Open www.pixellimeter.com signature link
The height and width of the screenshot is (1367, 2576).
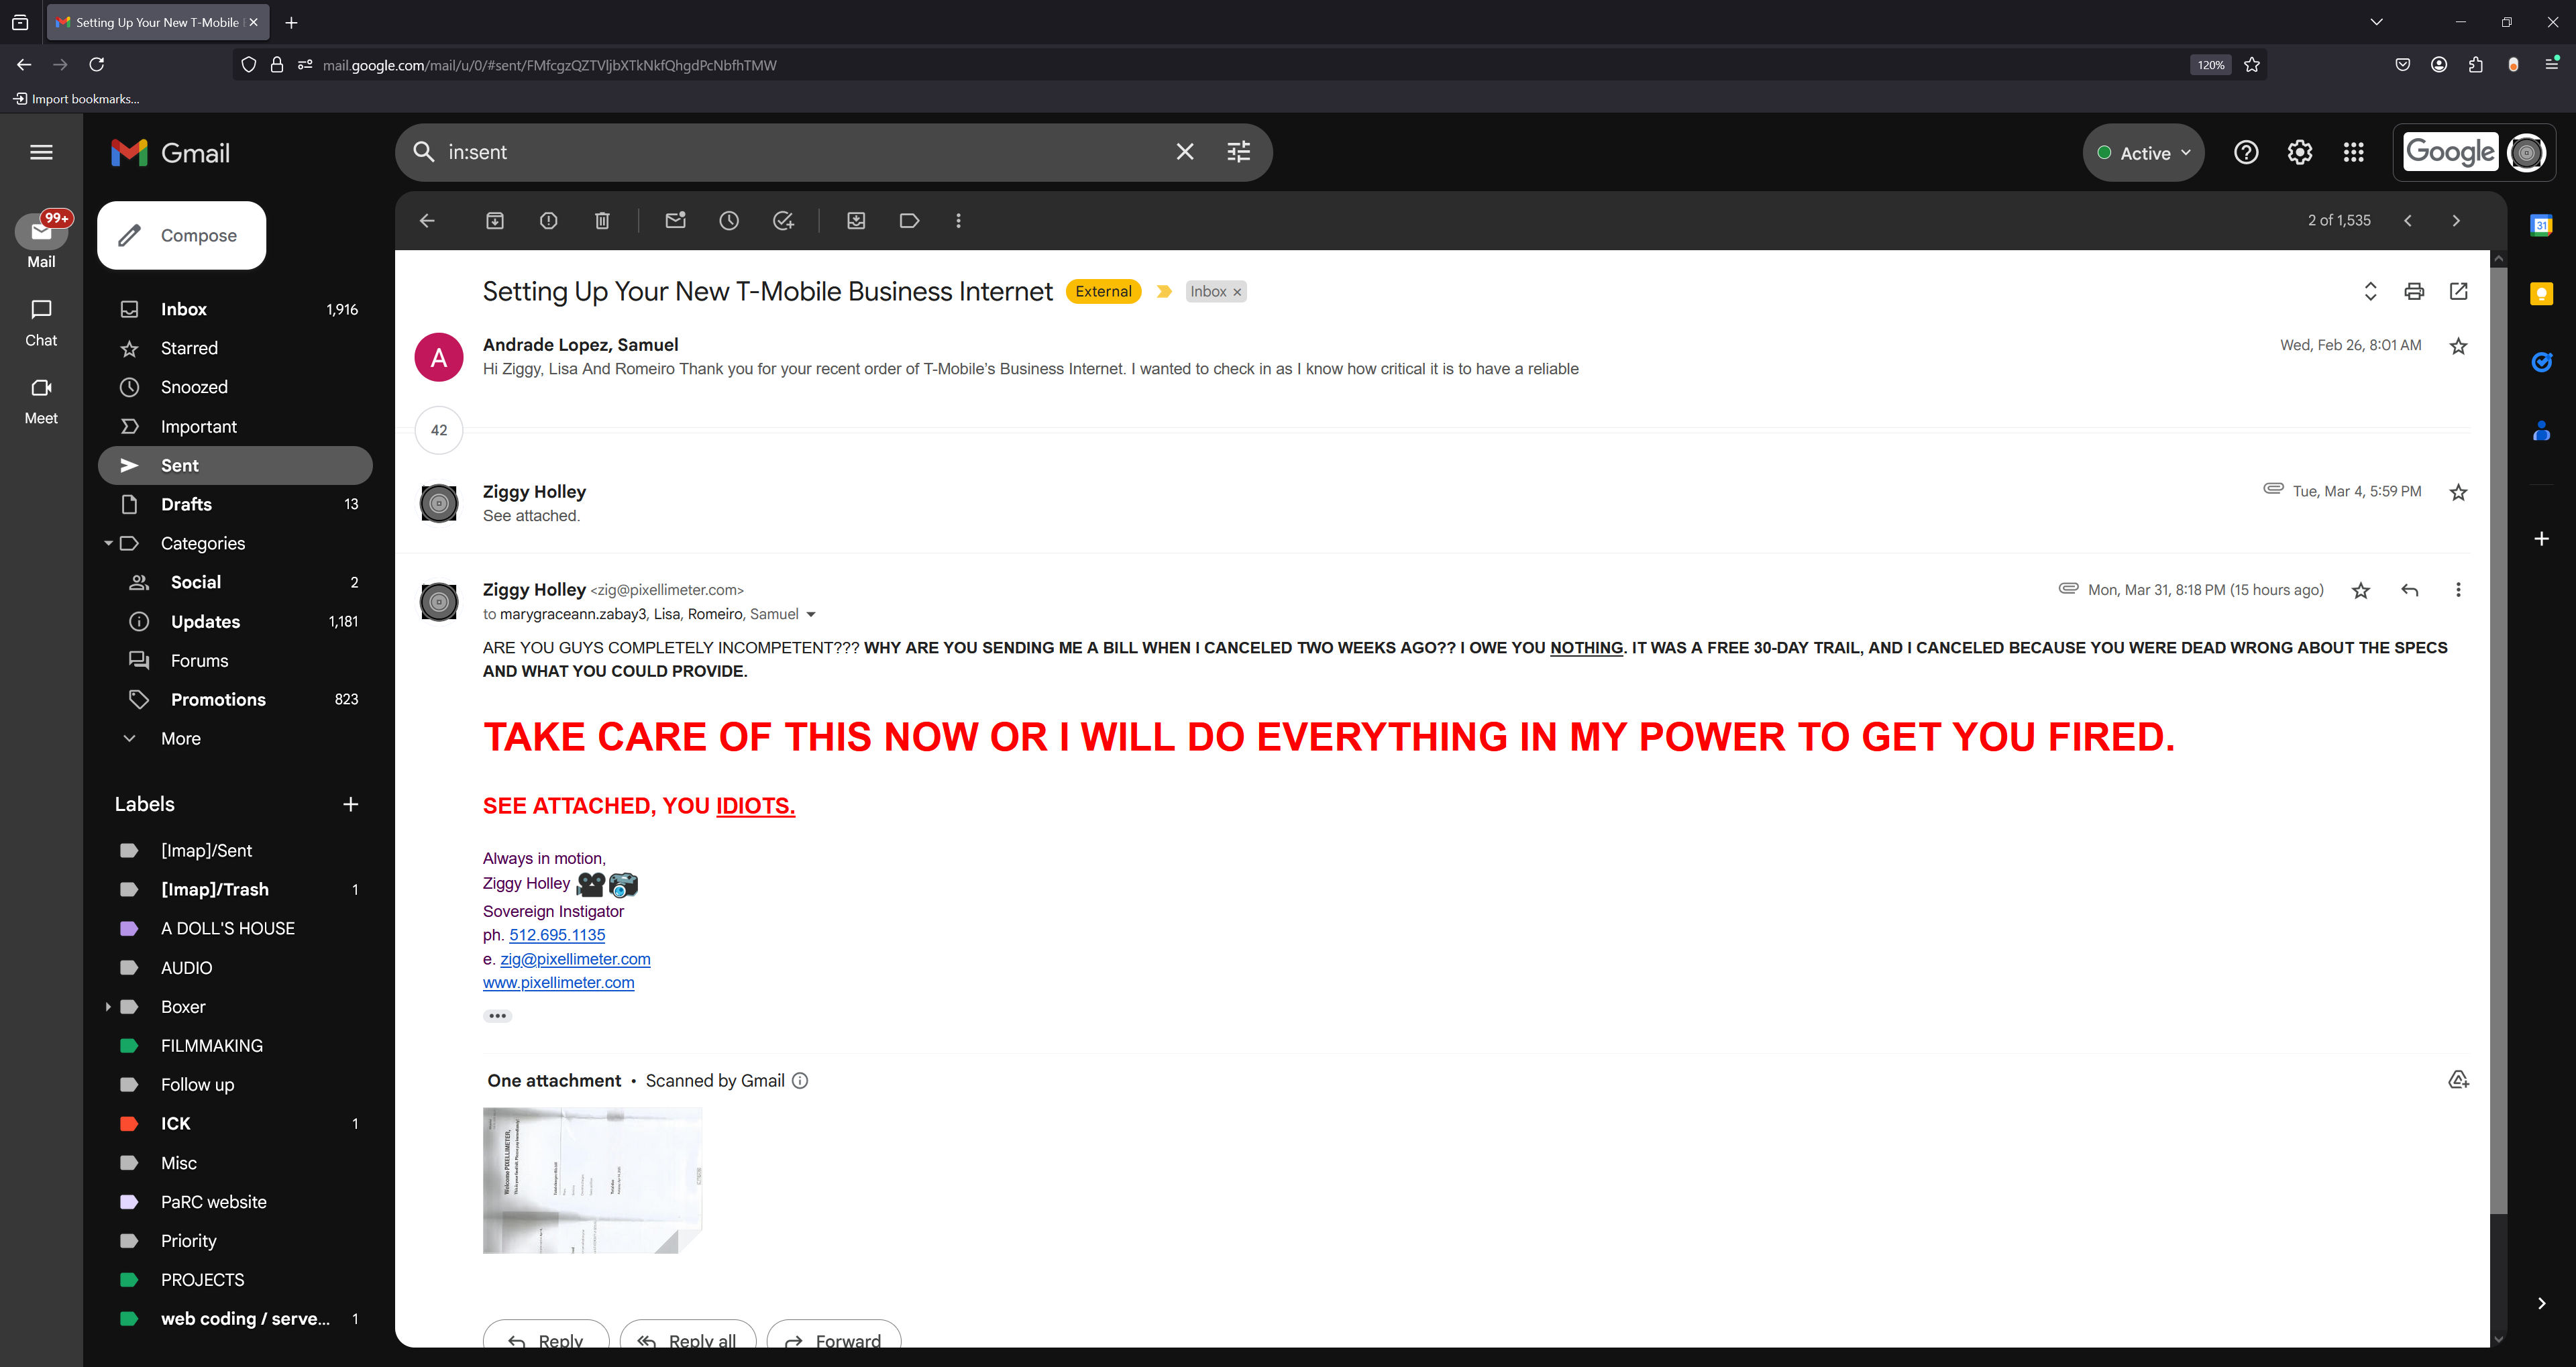point(558,983)
